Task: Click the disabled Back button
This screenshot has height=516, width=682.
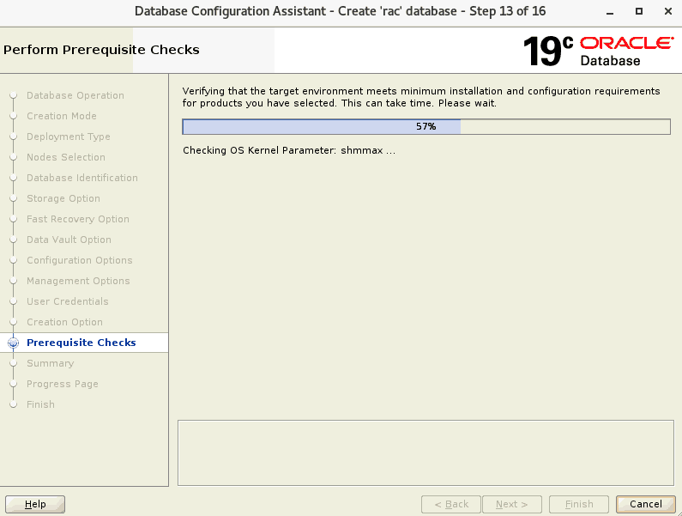Action: (x=451, y=504)
